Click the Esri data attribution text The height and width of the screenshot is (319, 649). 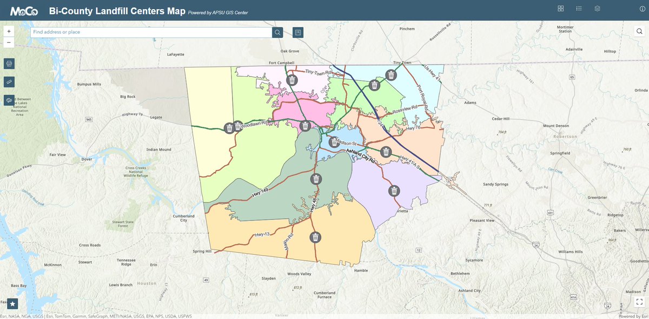click(96, 316)
